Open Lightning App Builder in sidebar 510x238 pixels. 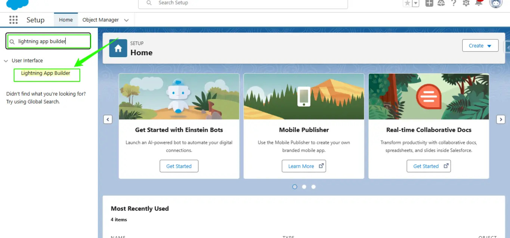click(x=46, y=73)
